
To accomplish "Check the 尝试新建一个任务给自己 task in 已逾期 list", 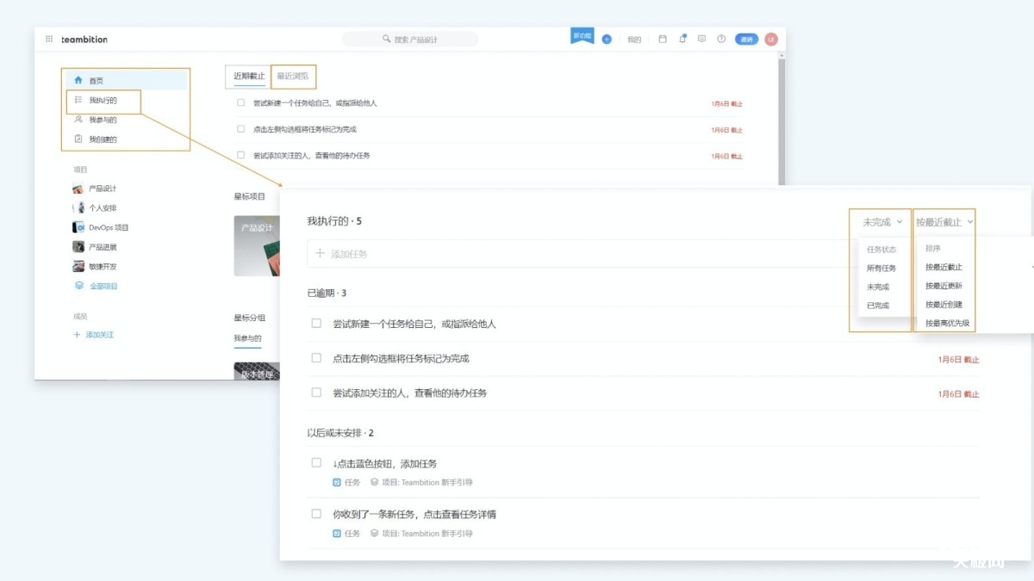I will (x=316, y=324).
